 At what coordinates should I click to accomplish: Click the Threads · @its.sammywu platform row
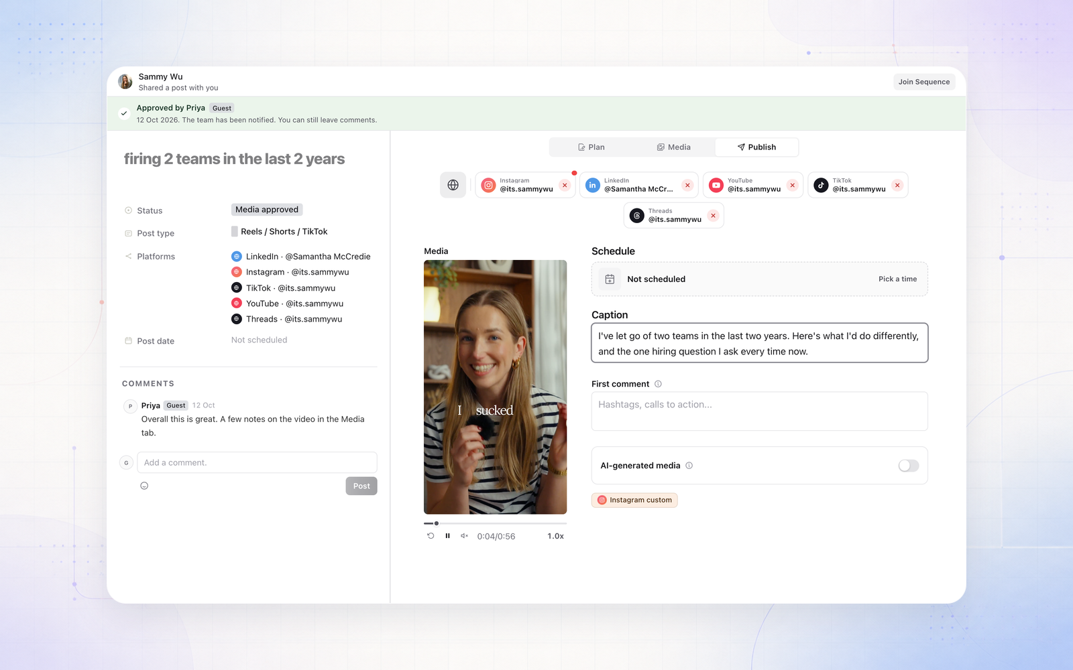(287, 319)
